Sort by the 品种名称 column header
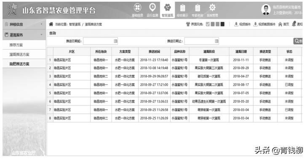308x159 pixels. [x=180, y=52]
